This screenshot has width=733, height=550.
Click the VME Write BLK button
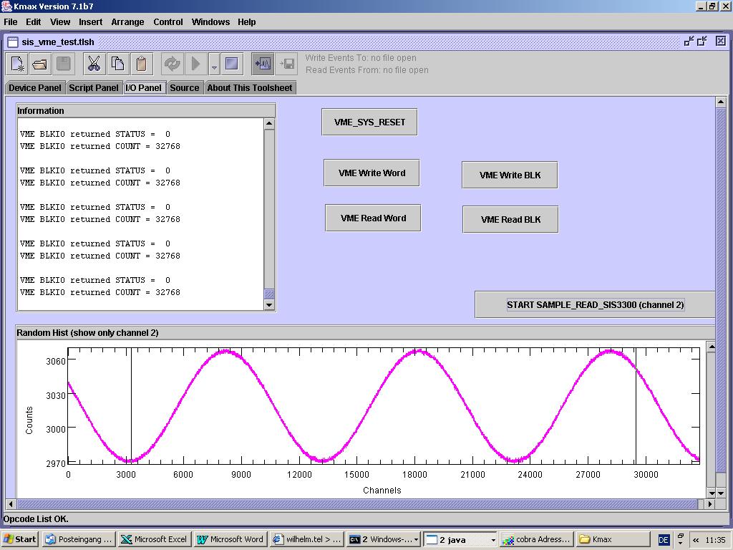pos(510,175)
